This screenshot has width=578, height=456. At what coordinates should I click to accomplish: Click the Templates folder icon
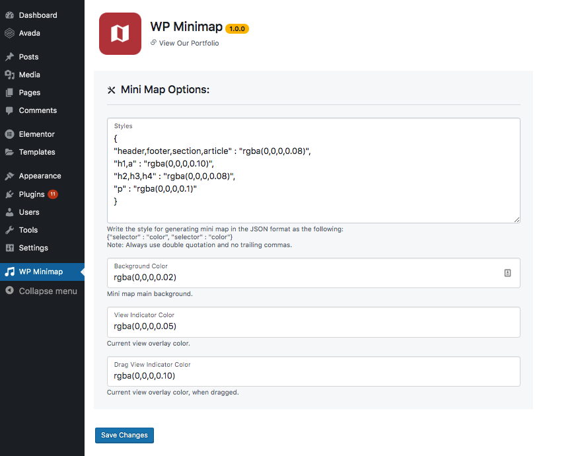[10, 152]
